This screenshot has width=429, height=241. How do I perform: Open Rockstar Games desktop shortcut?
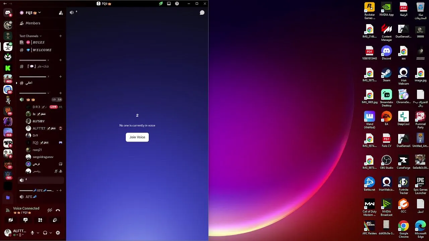(x=369, y=11)
